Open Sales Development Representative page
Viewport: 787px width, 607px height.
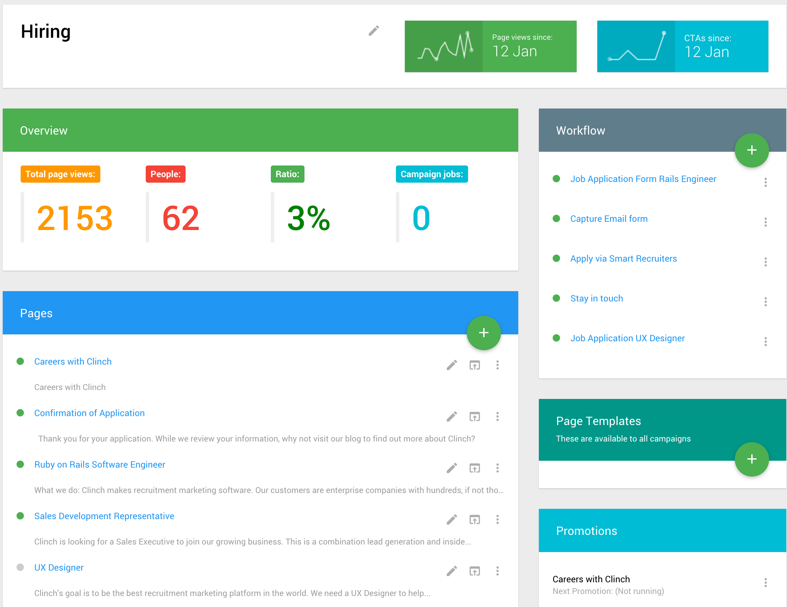click(104, 516)
